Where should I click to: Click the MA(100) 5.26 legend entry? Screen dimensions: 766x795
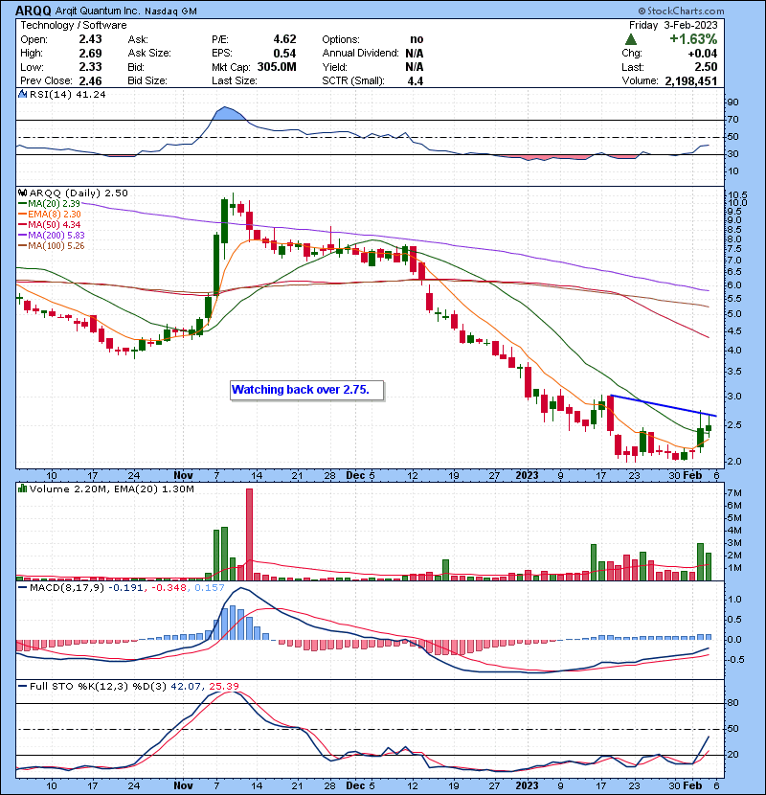[52, 246]
